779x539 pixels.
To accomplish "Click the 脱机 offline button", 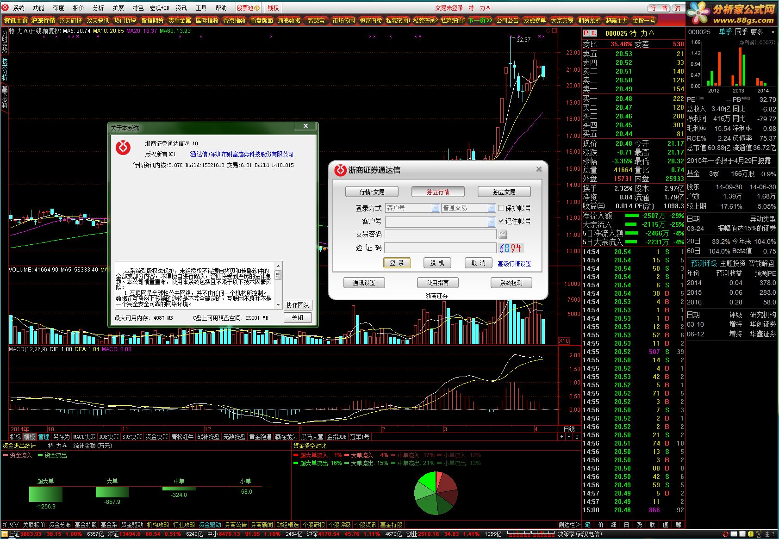I will pos(437,263).
